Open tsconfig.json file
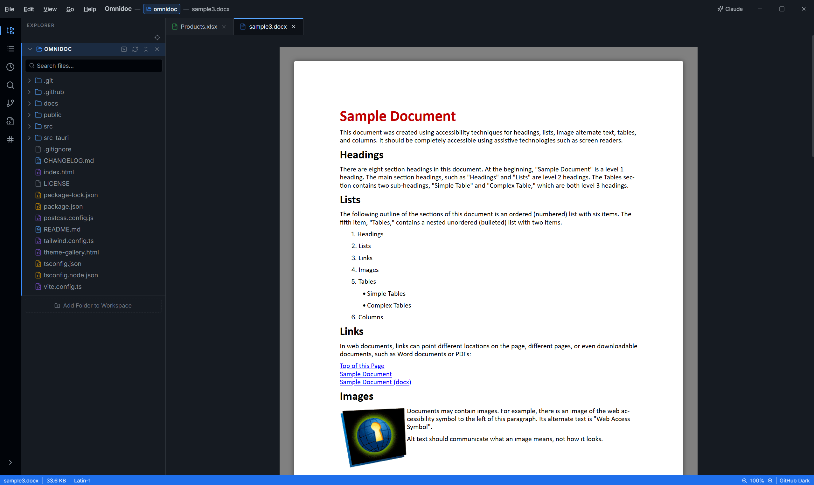Viewport: 814px width, 485px height. [x=94, y=263]
